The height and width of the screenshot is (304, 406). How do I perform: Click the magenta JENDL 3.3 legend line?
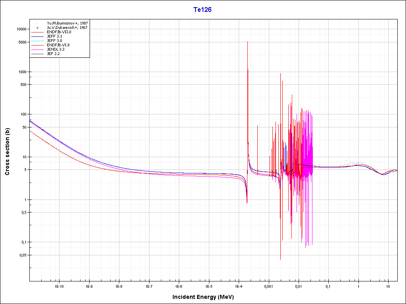coord(37,49)
